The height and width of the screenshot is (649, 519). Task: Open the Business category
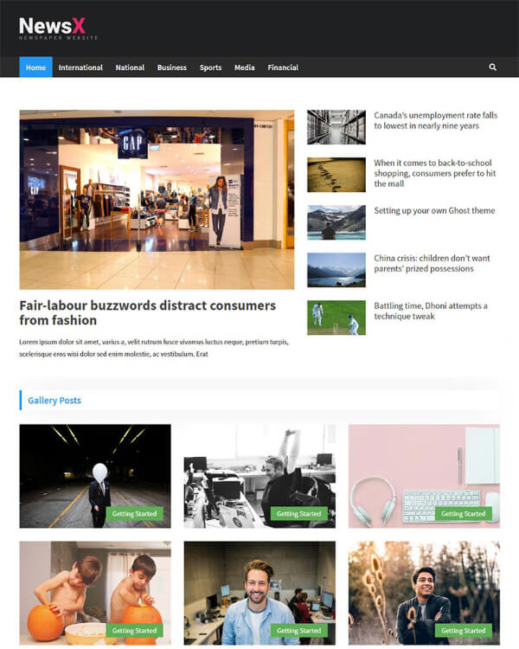click(171, 67)
